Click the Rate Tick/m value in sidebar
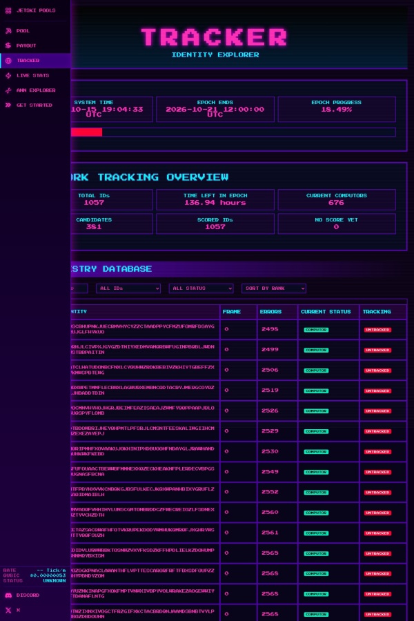This screenshot has height=621, width=414. [51, 571]
